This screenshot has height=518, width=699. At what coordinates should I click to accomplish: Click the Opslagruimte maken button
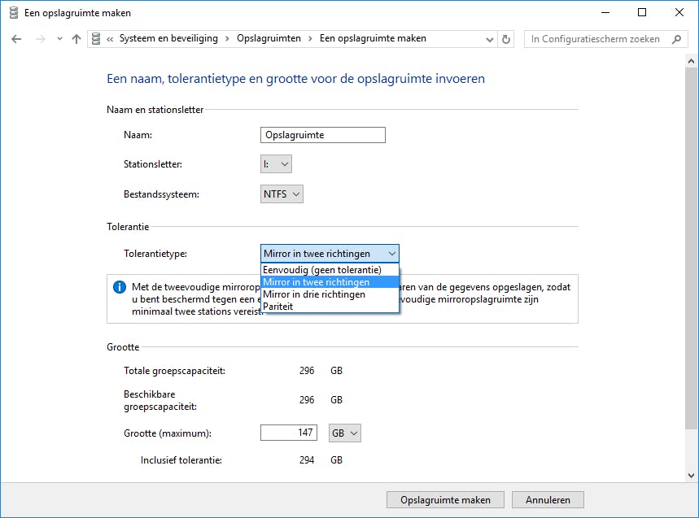coord(445,500)
